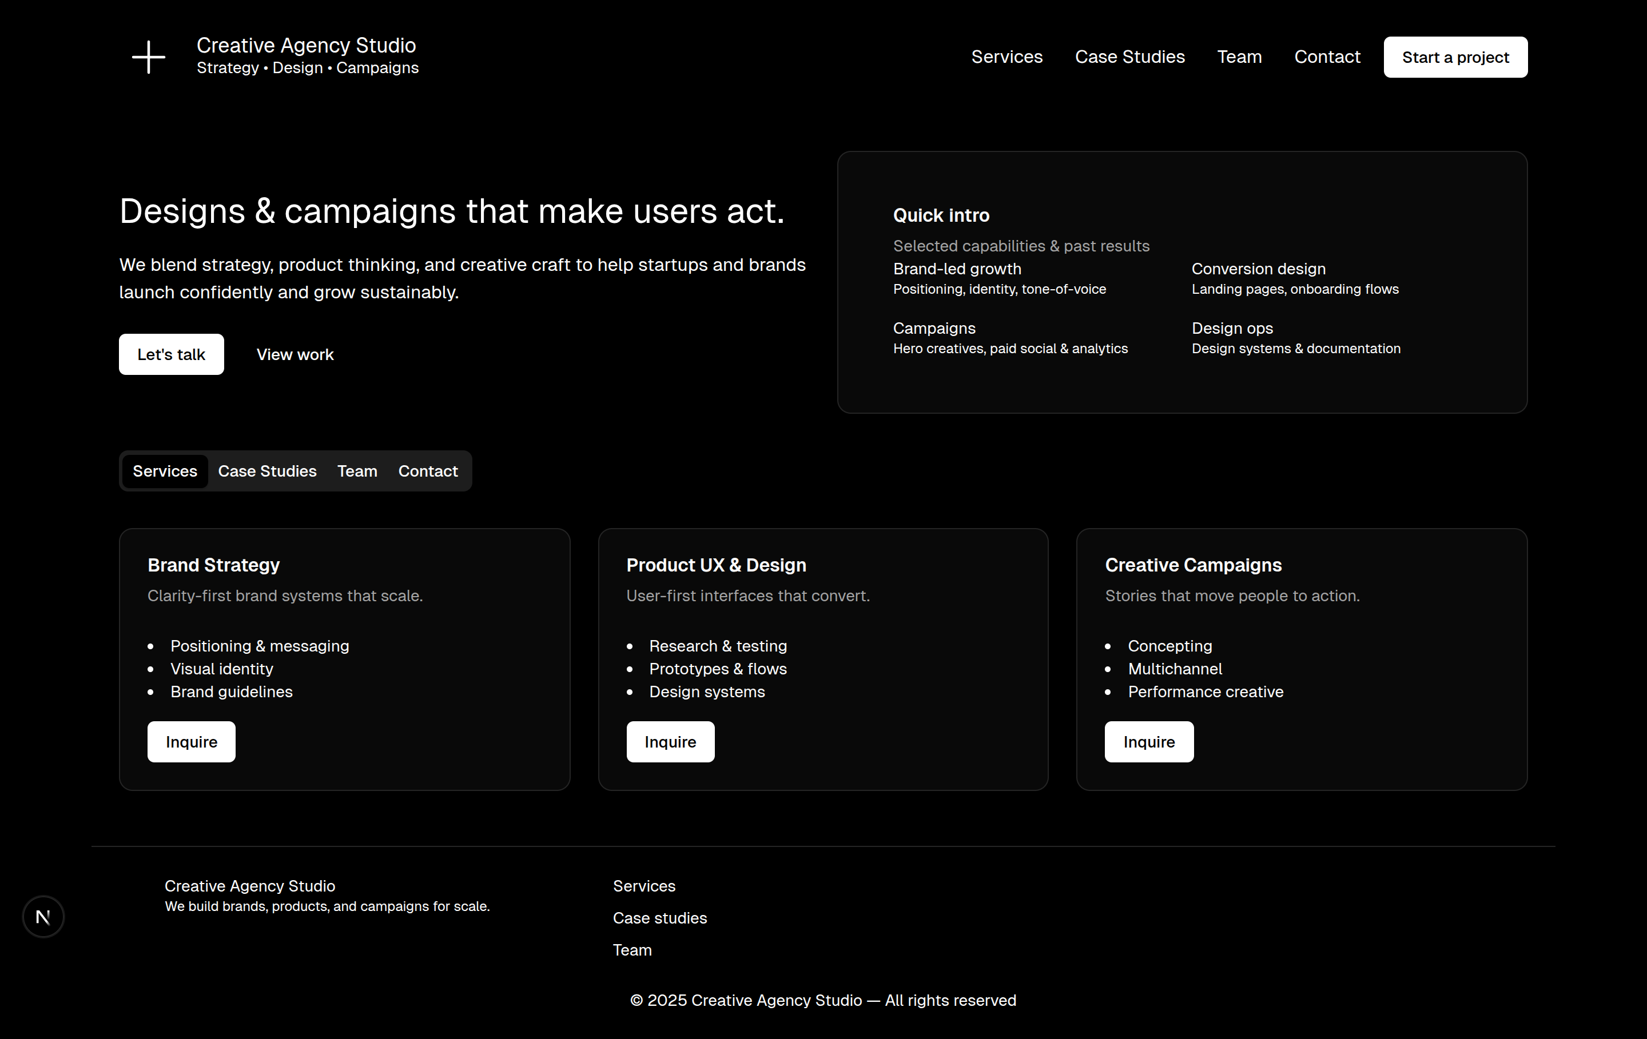Viewport: 1647px width, 1039px height.
Task: Navigate to Contact in header menu
Action: coord(1326,57)
